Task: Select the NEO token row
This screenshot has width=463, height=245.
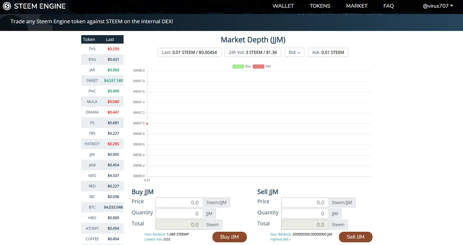Action: tap(102, 176)
